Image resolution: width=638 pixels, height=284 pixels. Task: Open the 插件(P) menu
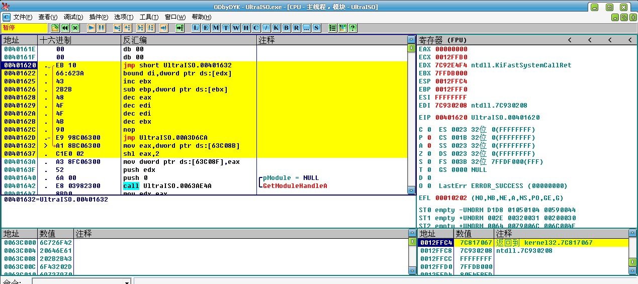point(99,17)
